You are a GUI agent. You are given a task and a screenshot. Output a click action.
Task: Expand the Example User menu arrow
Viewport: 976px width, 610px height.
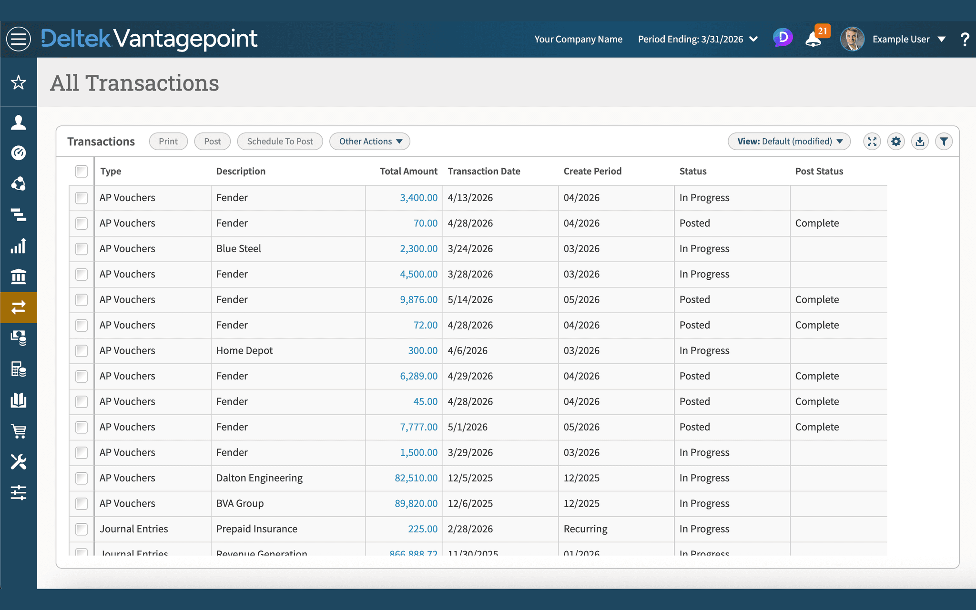pyautogui.click(x=942, y=39)
